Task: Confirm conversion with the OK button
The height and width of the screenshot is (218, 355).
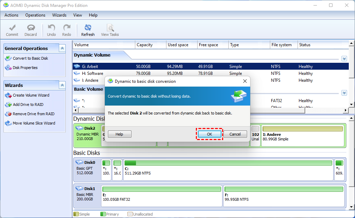Action: (209, 134)
